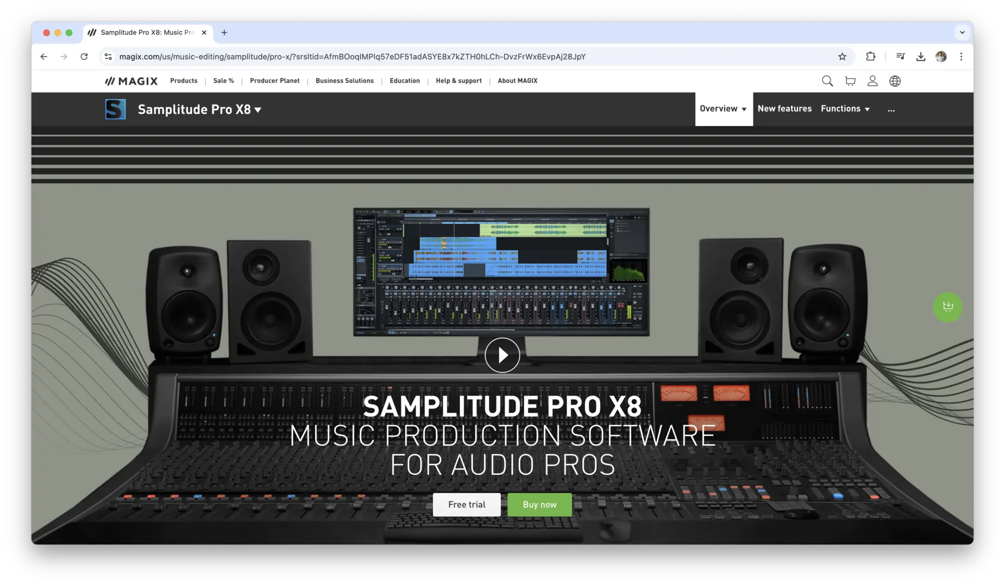
Task: Click the green floating cart button
Action: coord(947,307)
